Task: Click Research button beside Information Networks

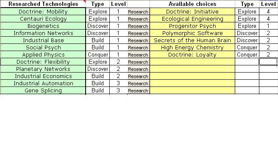Action: click(138, 33)
